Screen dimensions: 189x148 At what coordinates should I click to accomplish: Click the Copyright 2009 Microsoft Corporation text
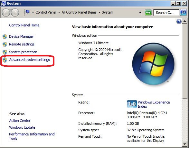[x=100, y=54]
